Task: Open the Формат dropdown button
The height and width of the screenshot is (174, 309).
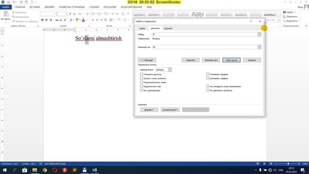Action: coord(149,110)
